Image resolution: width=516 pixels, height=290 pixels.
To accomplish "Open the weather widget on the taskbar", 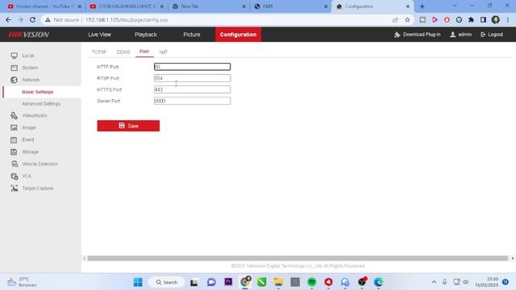I will coord(22,282).
